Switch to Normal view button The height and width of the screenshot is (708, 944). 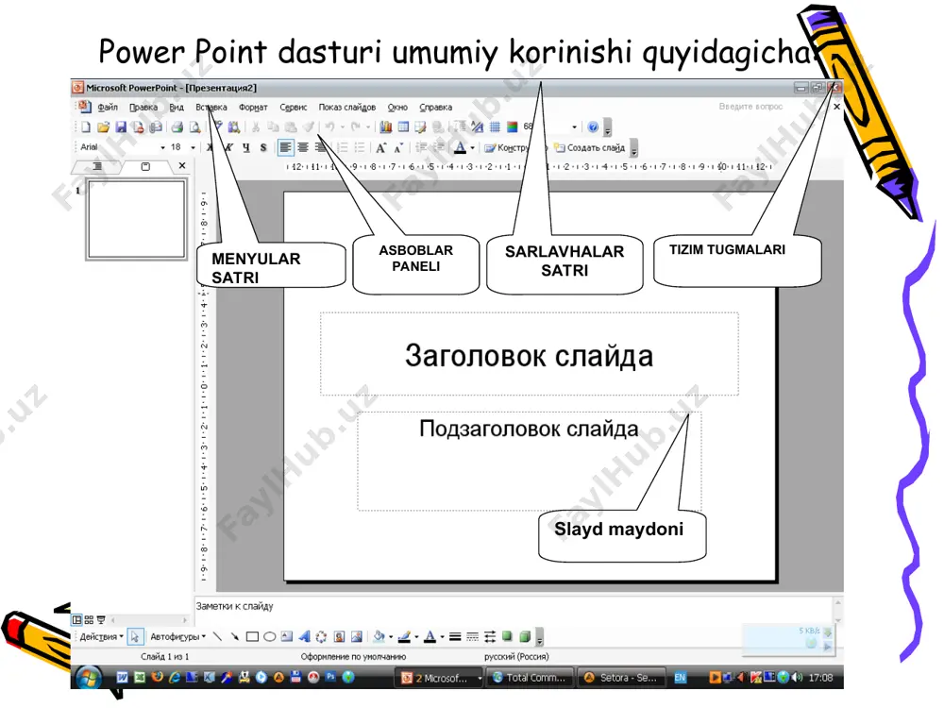click(77, 619)
